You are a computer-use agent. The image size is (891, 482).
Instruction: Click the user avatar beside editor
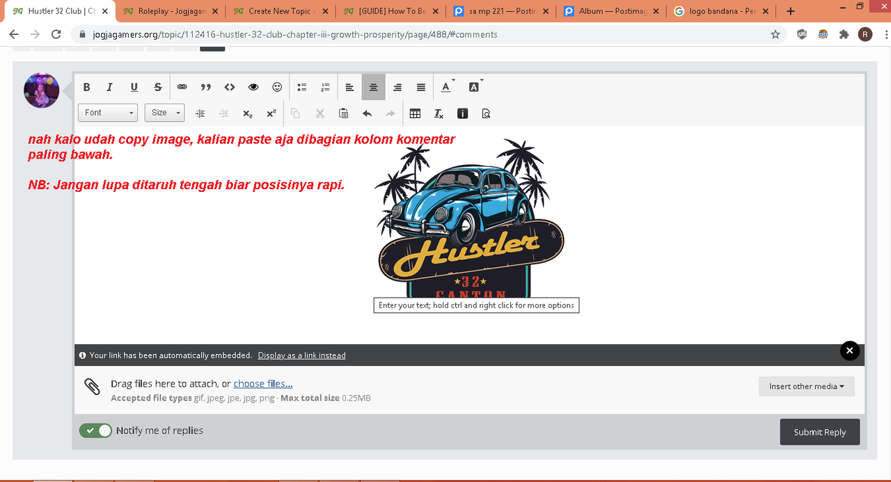[x=42, y=90]
